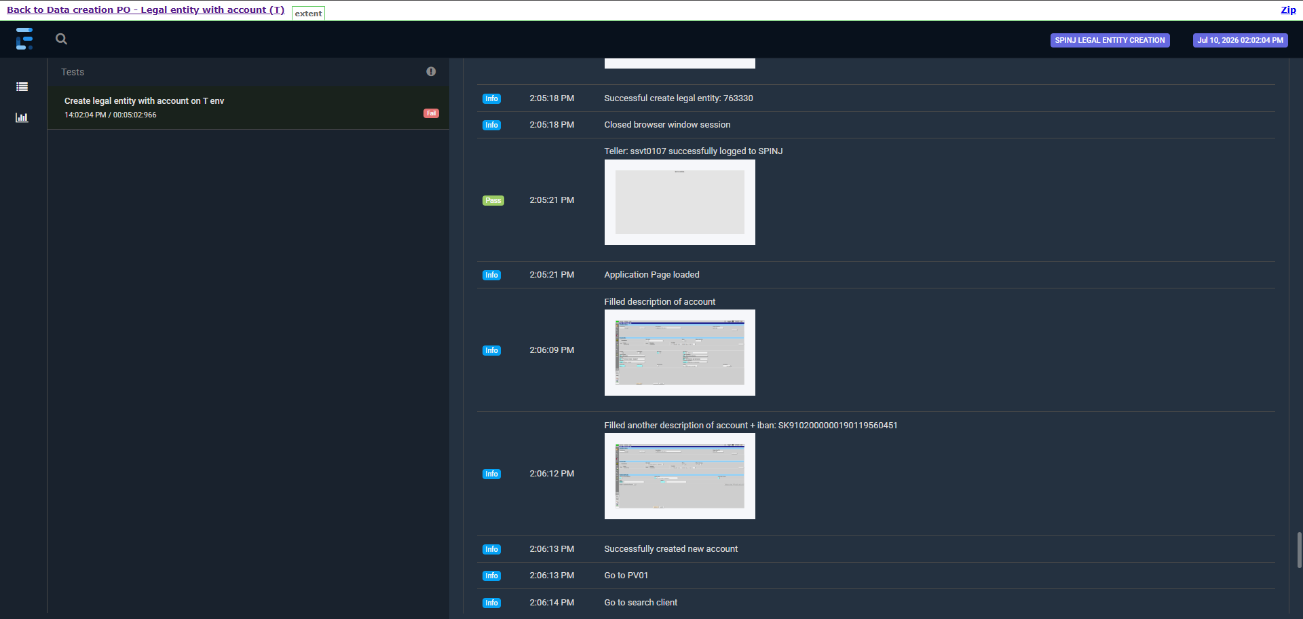Click Info badge at 2:06:12 PM
Viewport: 1303px width, 619px height.
pos(491,474)
